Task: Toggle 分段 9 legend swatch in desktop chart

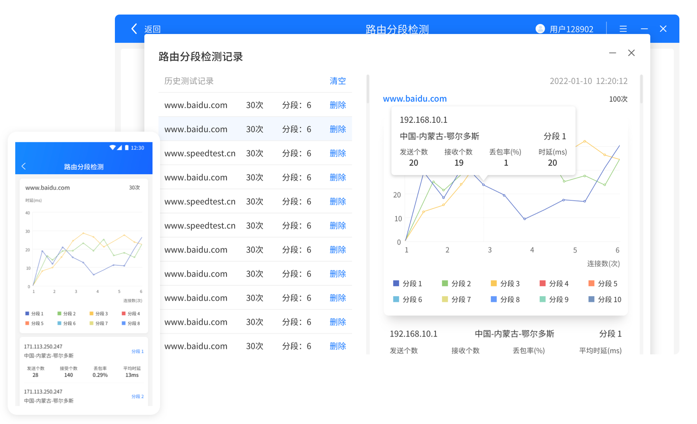Action: tap(542, 299)
